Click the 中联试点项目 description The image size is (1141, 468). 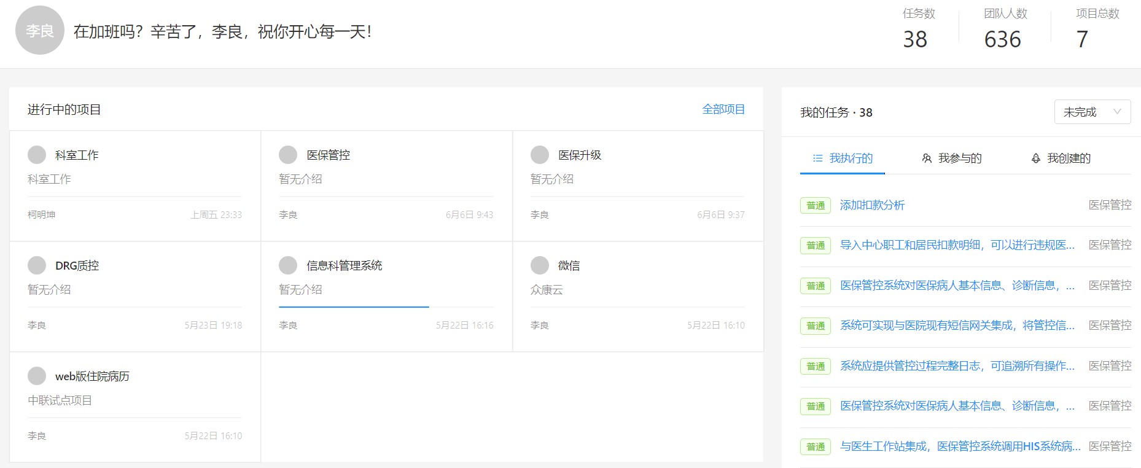click(60, 400)
